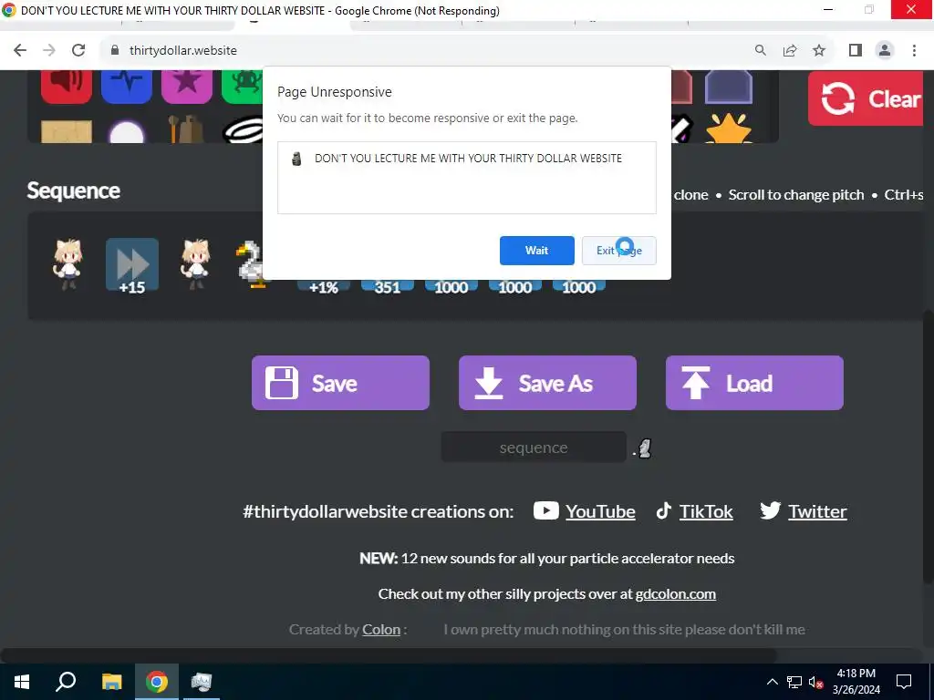Select the +15 speed tile in the sequence
Viewport: 934px width, 700px height.
[132, 265]
